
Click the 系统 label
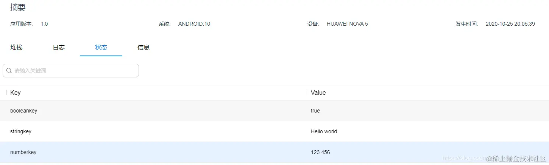tap(165, 24)
